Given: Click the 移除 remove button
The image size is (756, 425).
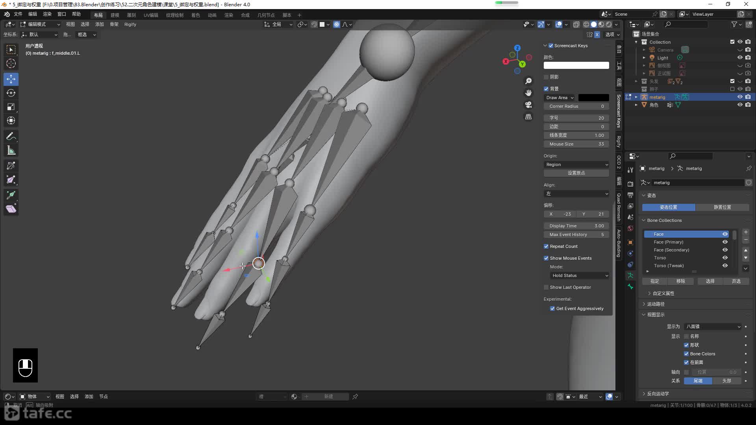Looking at the screenshot, I should point(681,281).
